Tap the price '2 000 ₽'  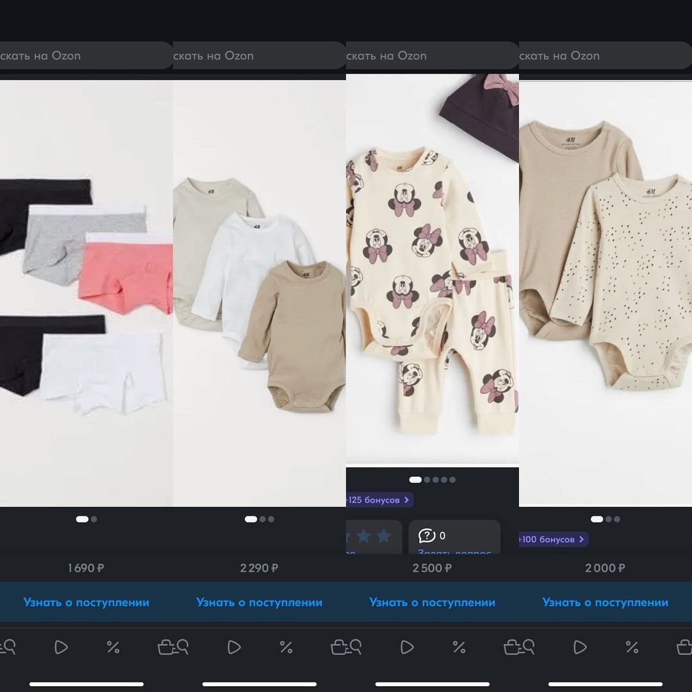[605, 568]
